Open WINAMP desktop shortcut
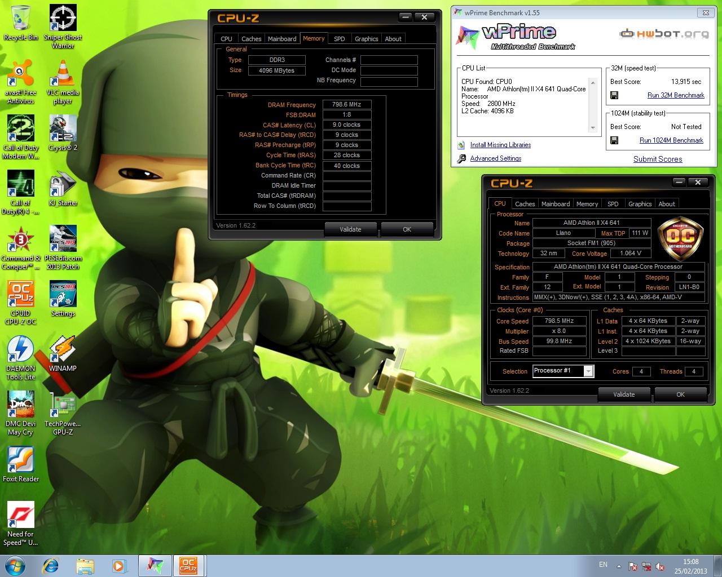Image resolution: width=722 pixels, height=577 pixels. (63, 354)
